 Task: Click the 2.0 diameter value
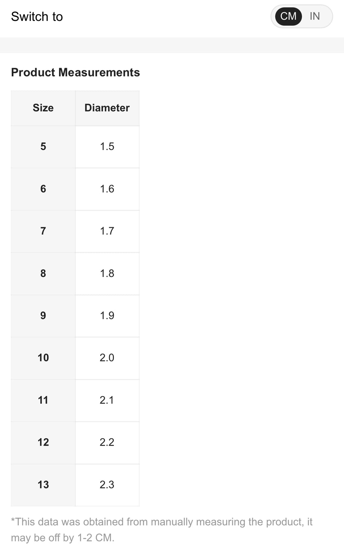click(107, 358)
